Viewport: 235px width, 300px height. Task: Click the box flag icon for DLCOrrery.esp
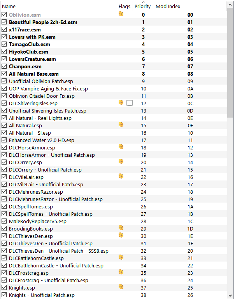121,161
